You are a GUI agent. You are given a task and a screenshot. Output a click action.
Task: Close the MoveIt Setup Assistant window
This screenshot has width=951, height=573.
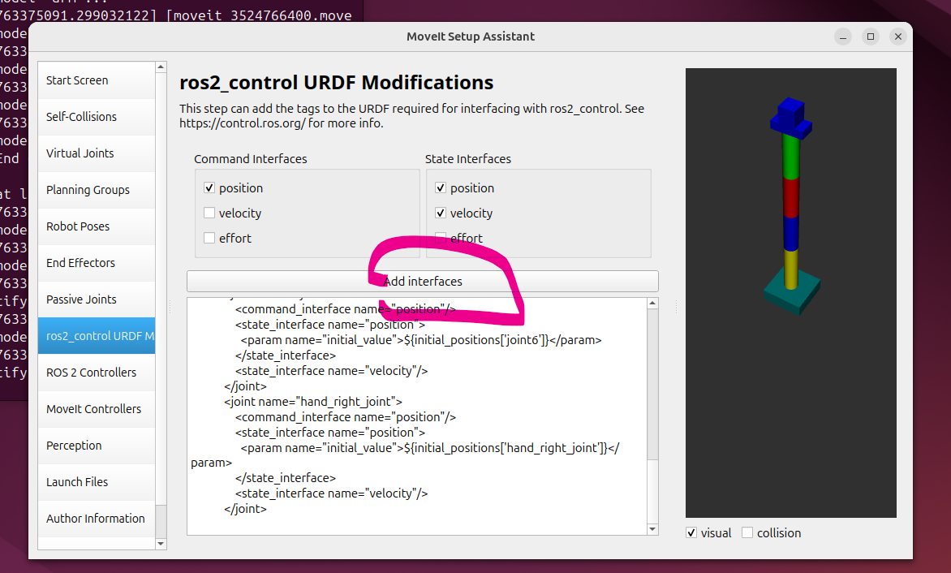(898, 37)
